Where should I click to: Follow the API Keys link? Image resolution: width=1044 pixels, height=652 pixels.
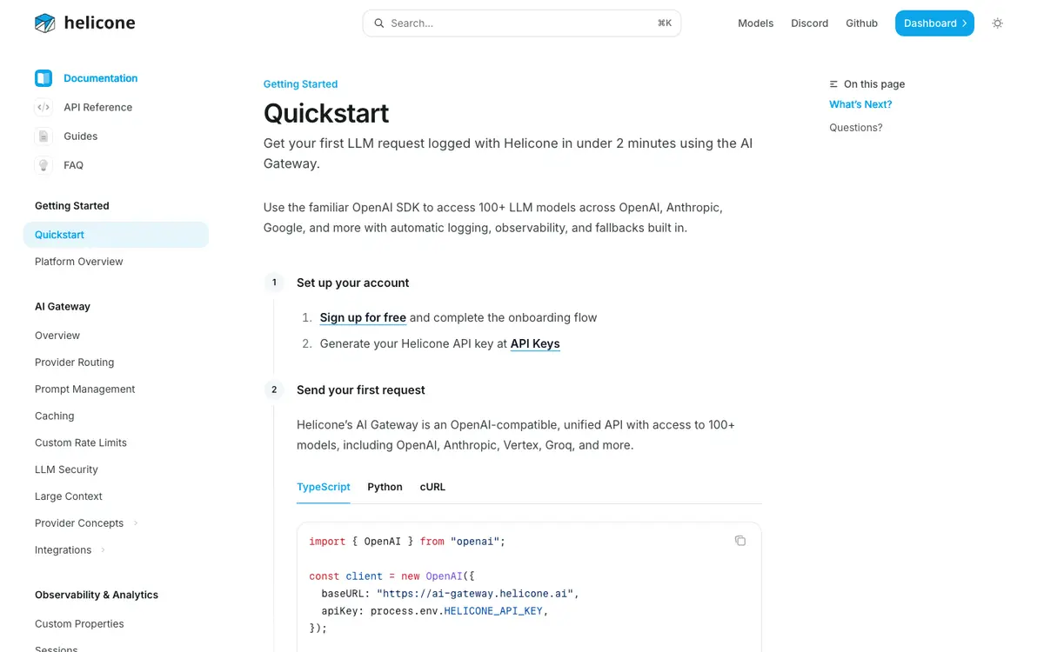click(x=535, y=343)
